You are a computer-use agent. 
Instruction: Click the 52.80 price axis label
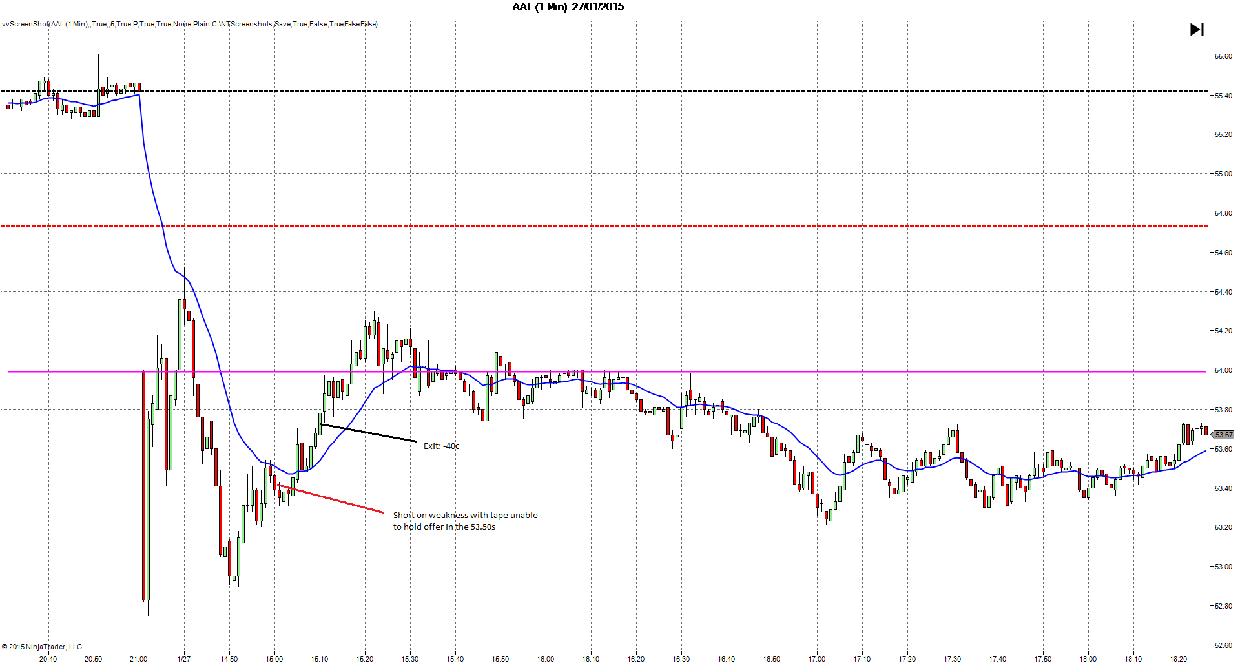coord(1223,606)
